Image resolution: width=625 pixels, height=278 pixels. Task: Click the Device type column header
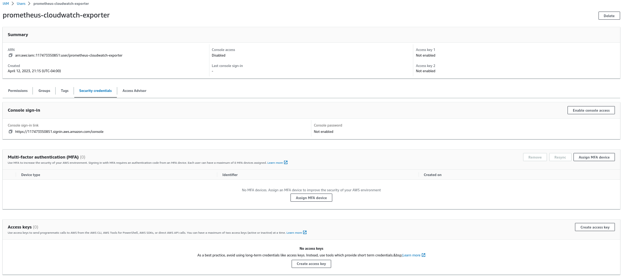[x=31, y=175]
